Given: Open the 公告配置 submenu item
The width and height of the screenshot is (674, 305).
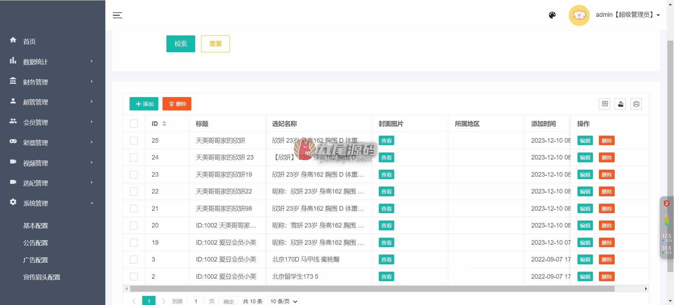Looking at the screenshot, I should tap(35, 243).
